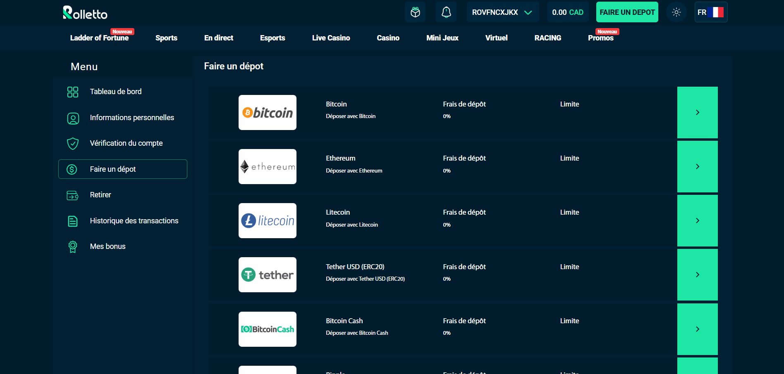Open Historique des transactions
Viewport: 784px width, 374px height.
pos(134,221)
